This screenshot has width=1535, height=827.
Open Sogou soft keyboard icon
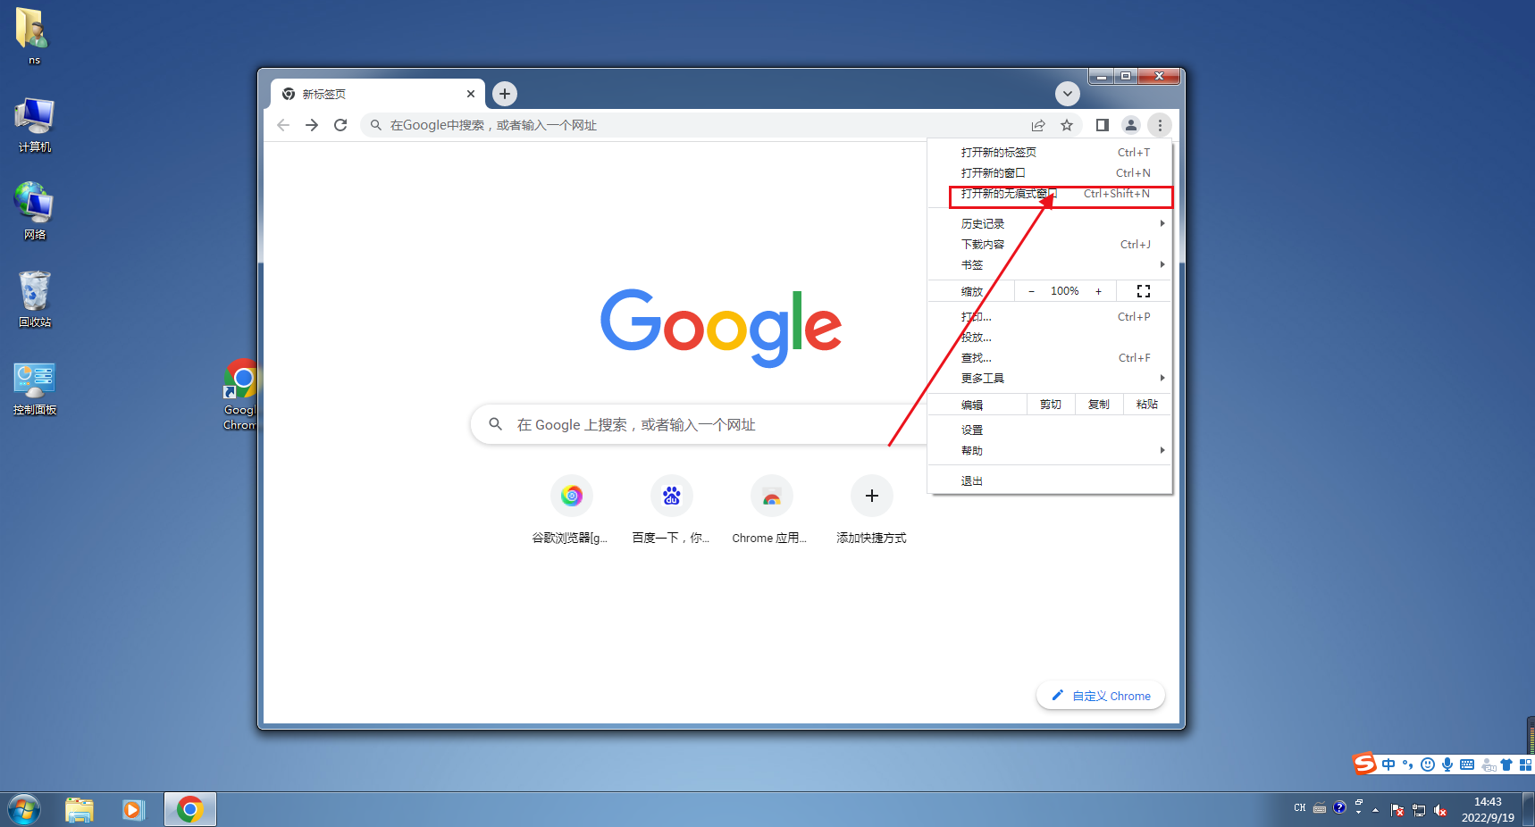[1467, 764]
